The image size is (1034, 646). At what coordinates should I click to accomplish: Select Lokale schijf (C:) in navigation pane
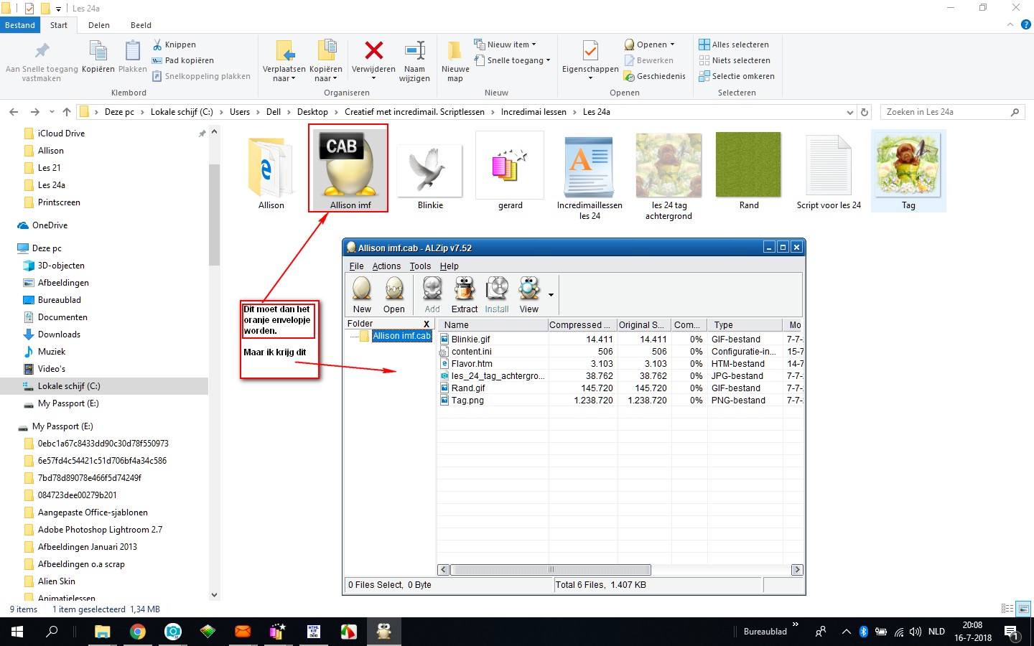point(69,386)
